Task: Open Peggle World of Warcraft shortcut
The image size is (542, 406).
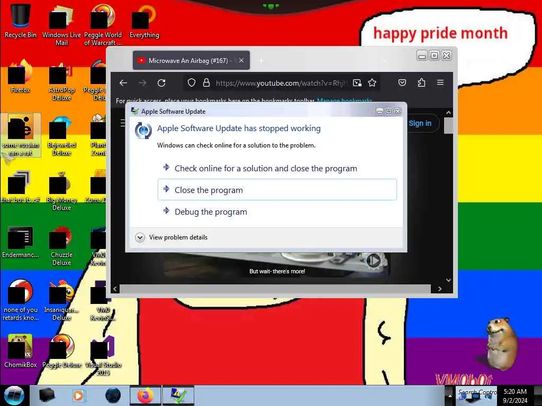Action: (103, 24)
